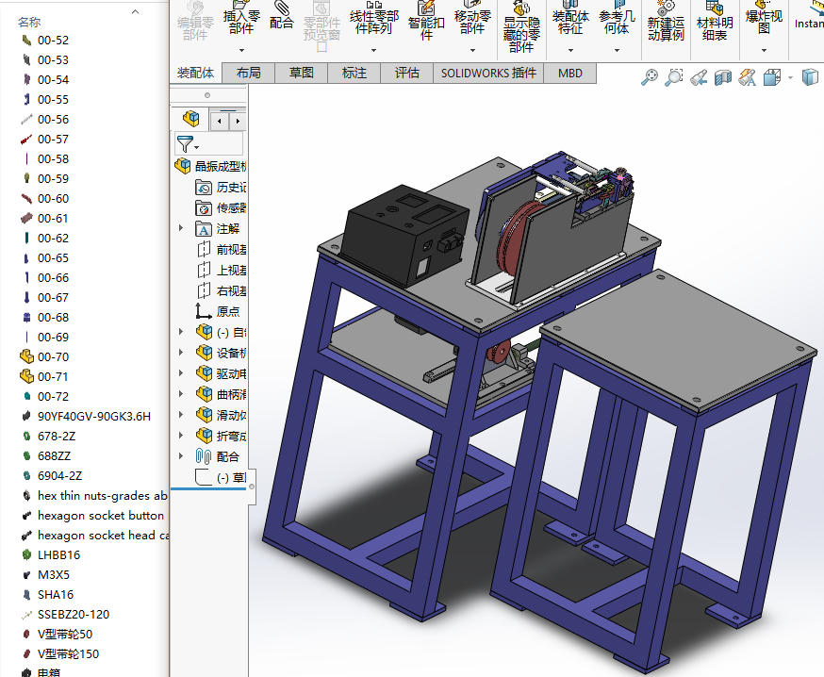Activate the Section View icon in view toolbar
This screenshot has height=677, width=824.
(721, 77)
